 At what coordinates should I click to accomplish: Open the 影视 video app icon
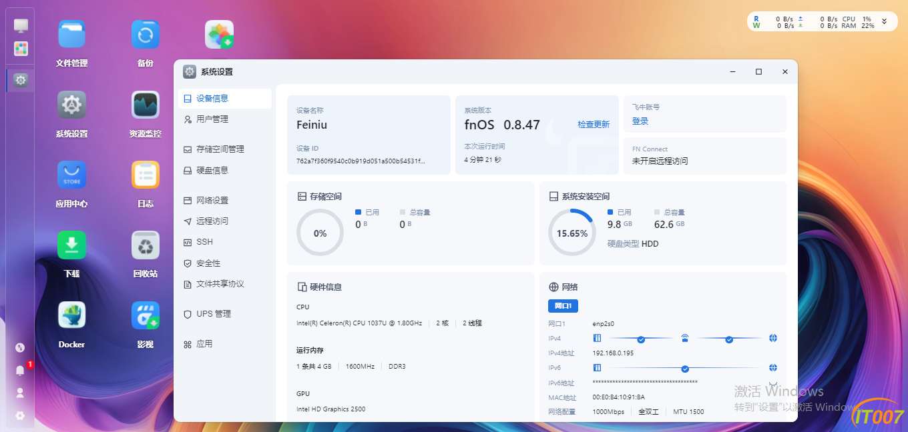coord(146,315)
